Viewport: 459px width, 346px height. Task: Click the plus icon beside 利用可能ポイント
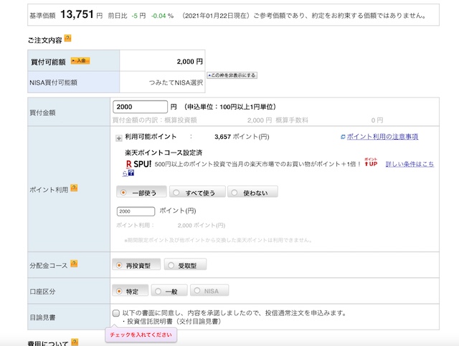pos(118,137)
